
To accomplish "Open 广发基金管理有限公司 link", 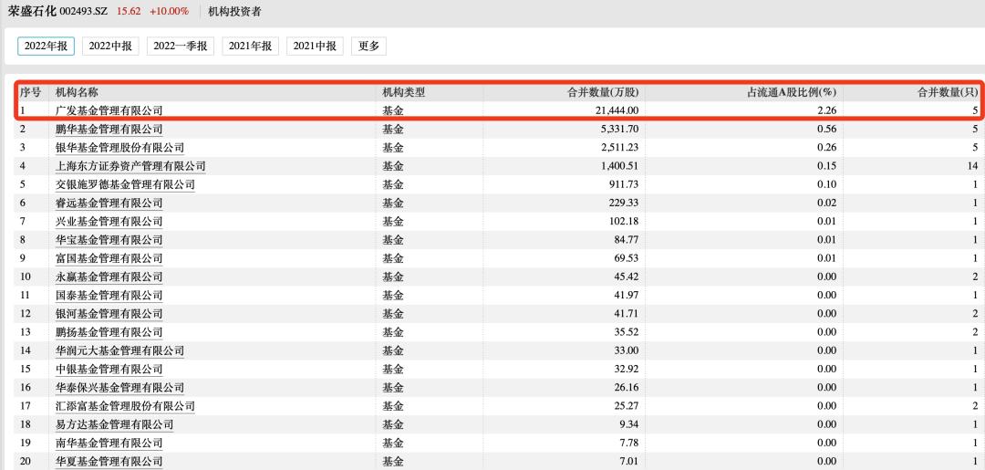I will coord(109,110).
